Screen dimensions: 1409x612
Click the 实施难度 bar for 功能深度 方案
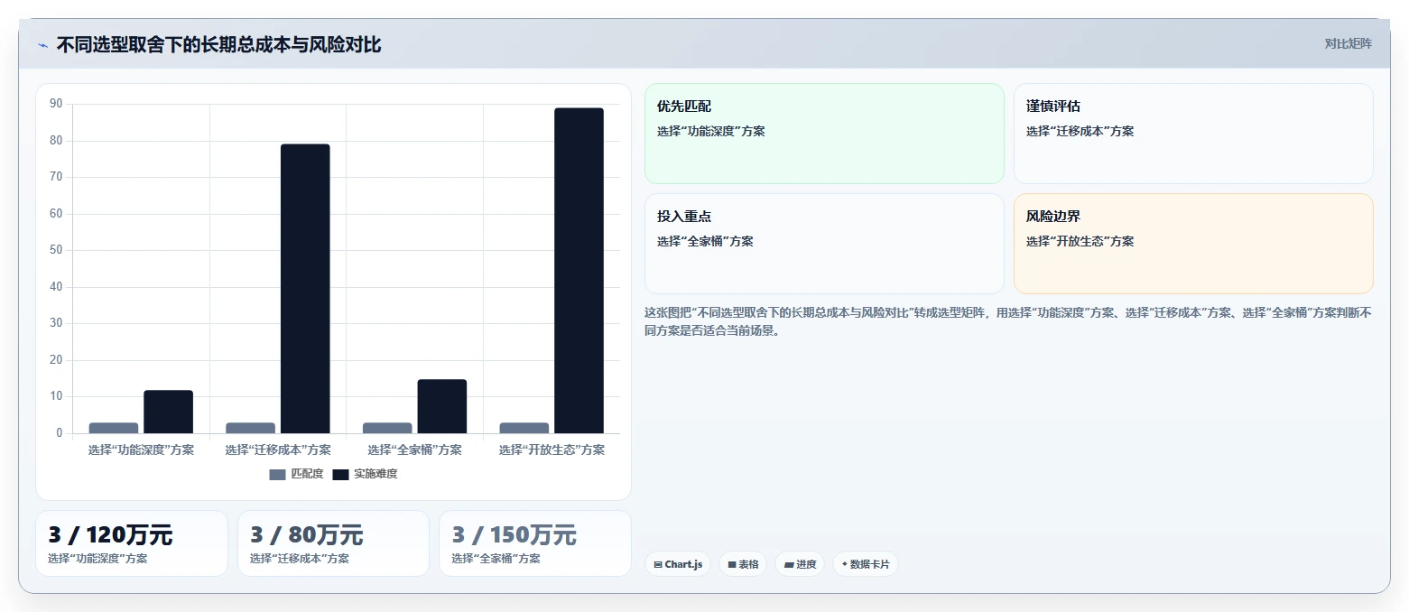coord(168,412)
